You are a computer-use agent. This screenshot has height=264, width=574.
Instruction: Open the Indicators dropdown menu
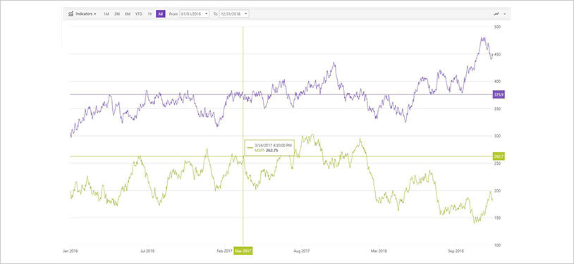tap(82, 14)
